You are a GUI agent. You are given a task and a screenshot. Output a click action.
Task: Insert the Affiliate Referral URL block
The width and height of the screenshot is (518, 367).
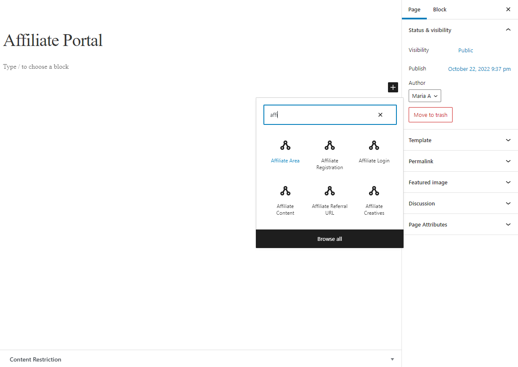[x=330, y=201]
